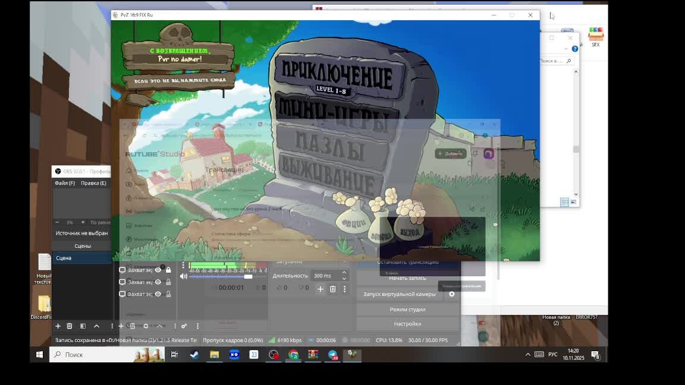Open the audio mixer toolbar three-dot menu
Screen dimensions: 685x385
pos(197,326)
